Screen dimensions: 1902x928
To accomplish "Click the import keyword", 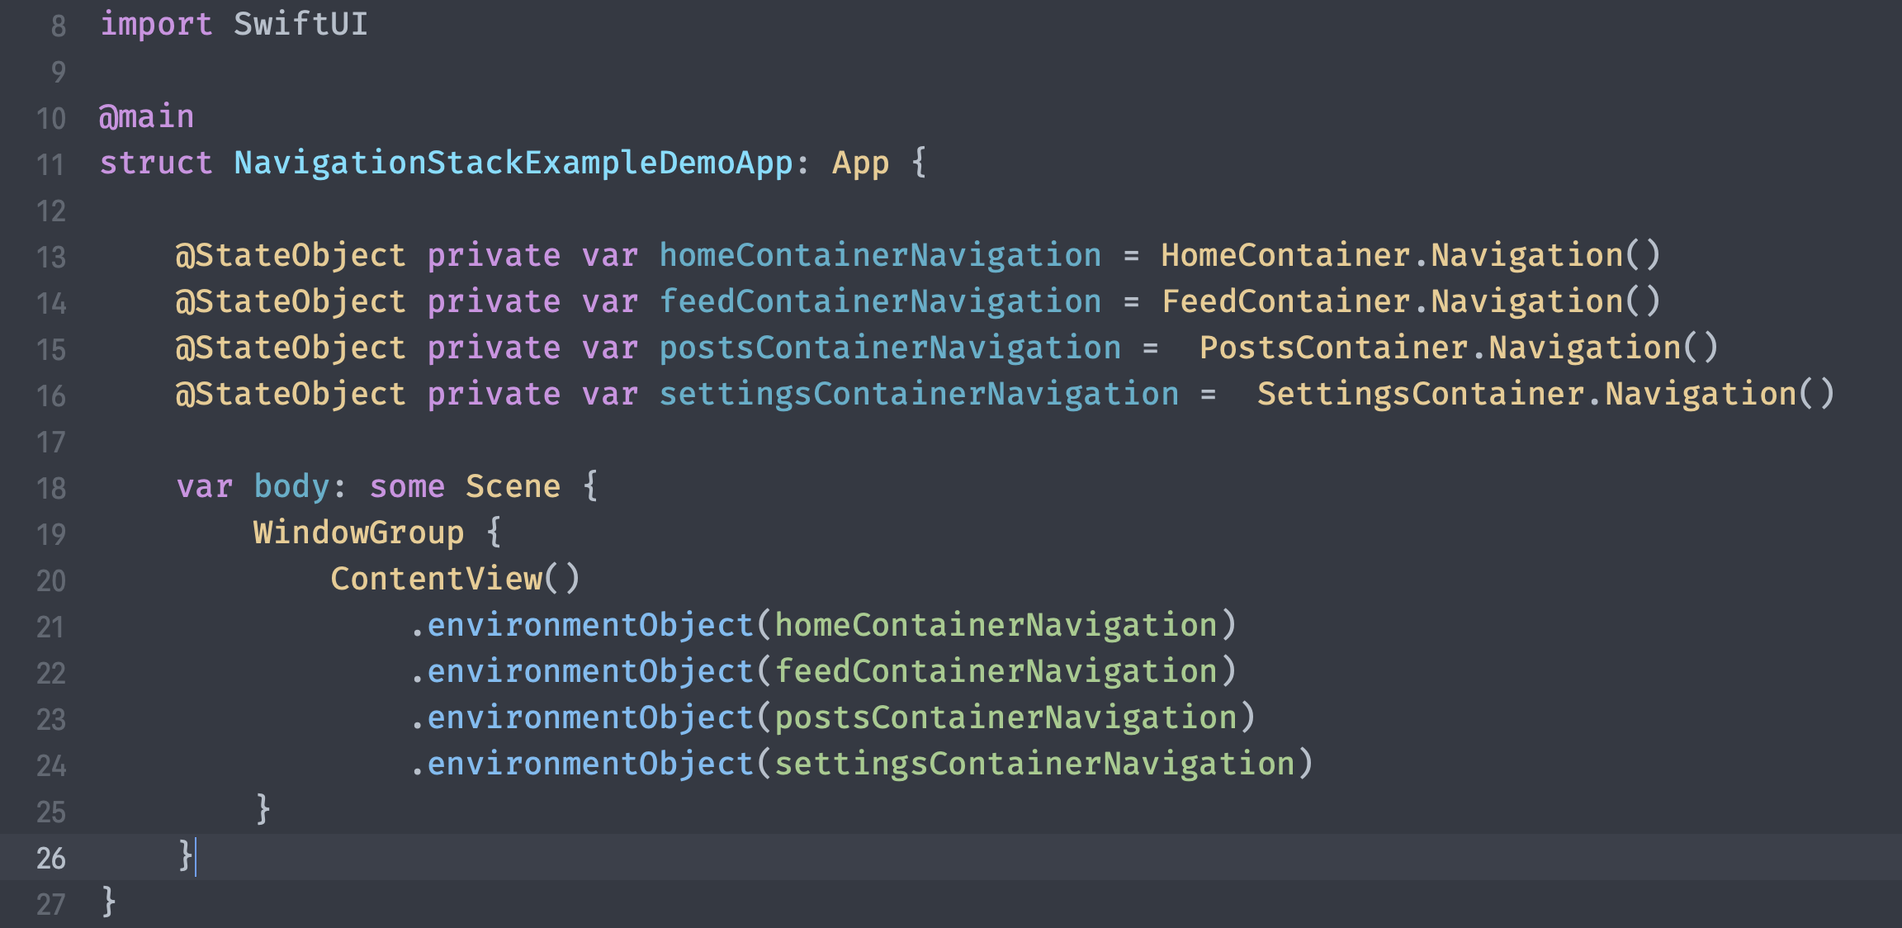I will [156, 25].
